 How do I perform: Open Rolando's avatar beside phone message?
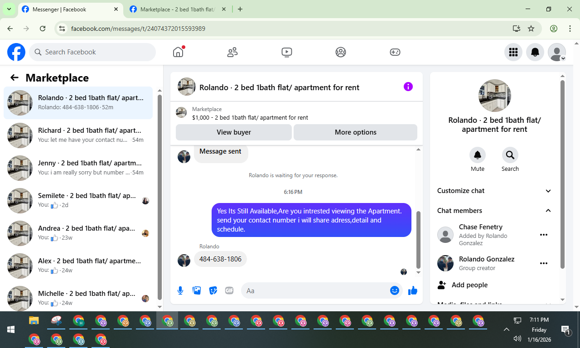click(184, 260)
